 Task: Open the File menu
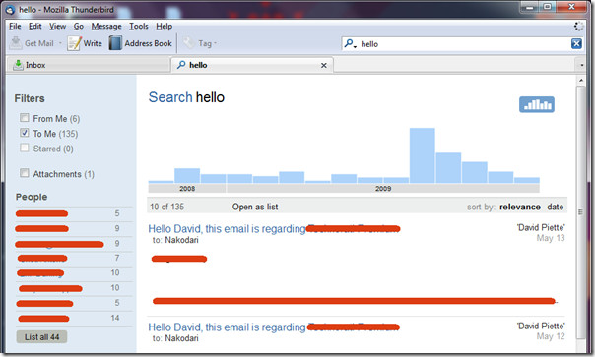[x=15, y=27]
